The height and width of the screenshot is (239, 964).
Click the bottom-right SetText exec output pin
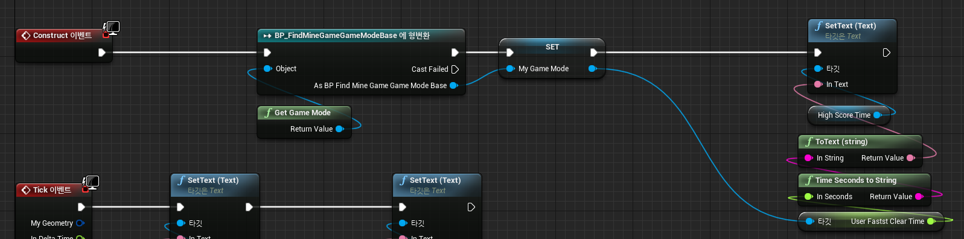(471, 207)
